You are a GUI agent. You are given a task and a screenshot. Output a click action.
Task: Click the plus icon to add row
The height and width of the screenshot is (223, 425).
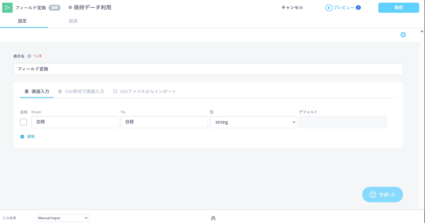(x=22, y=137)
